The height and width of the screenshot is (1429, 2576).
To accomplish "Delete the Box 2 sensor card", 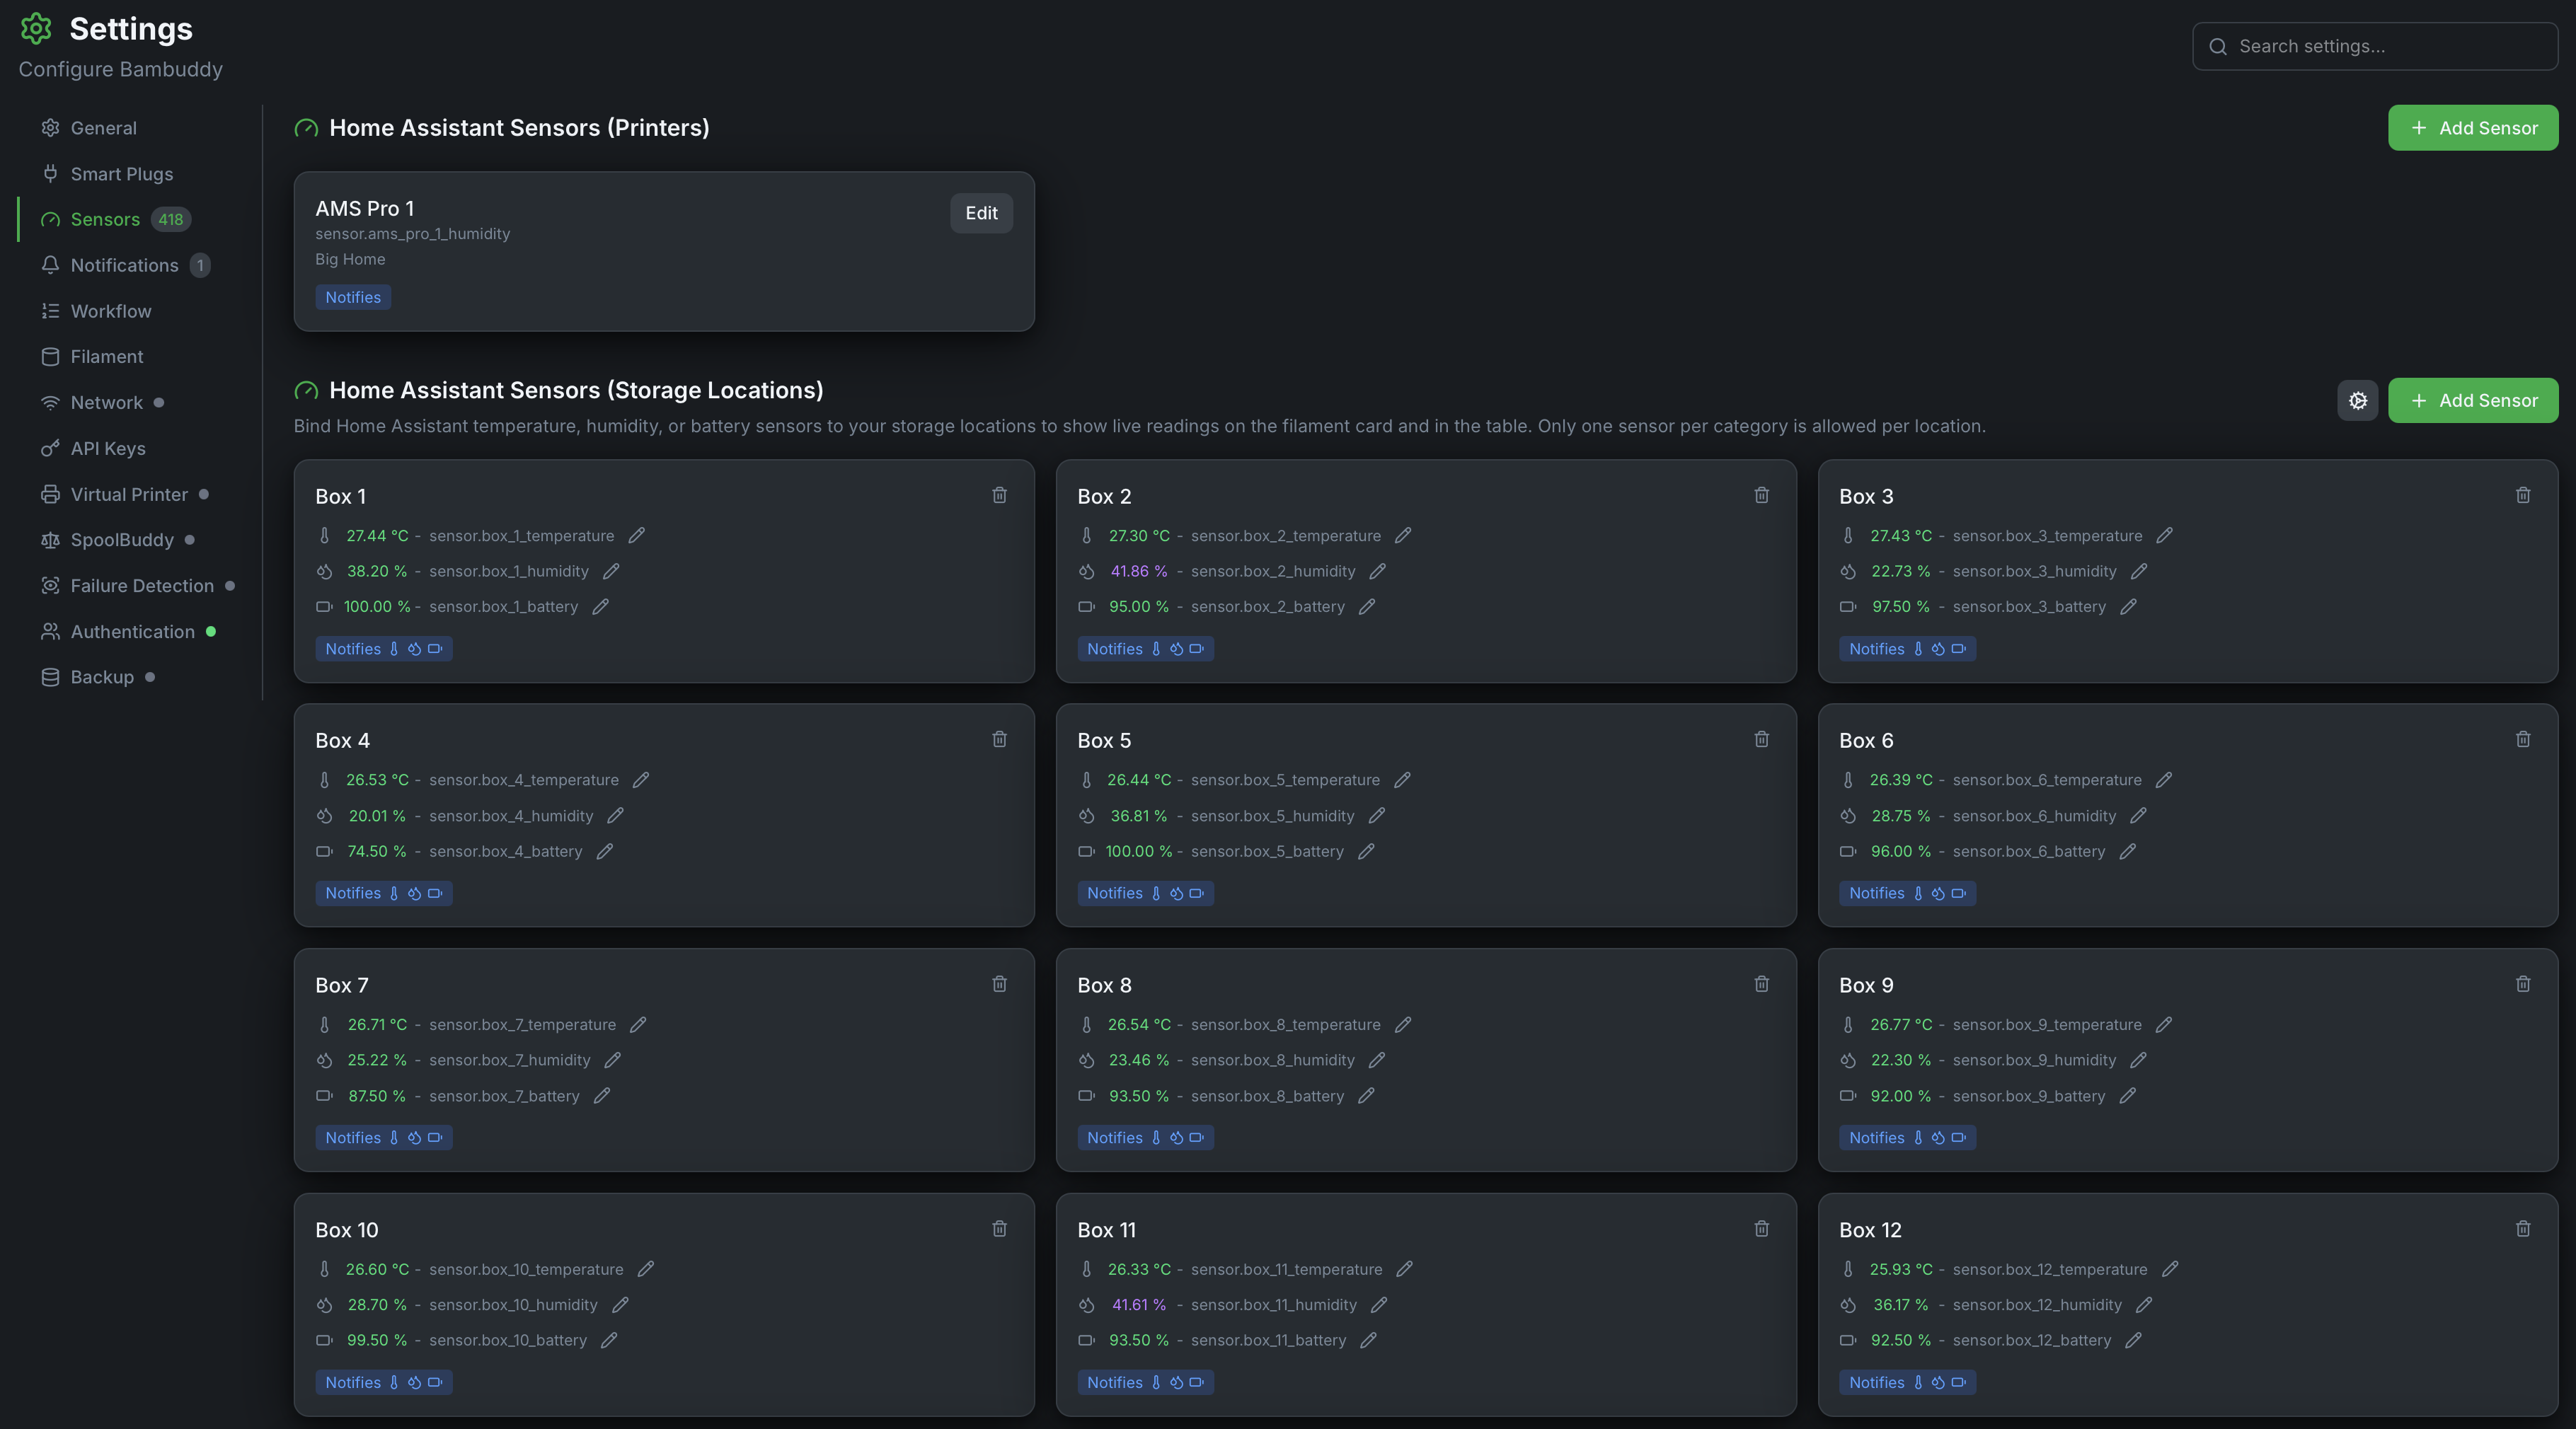I will point(1761,494).
